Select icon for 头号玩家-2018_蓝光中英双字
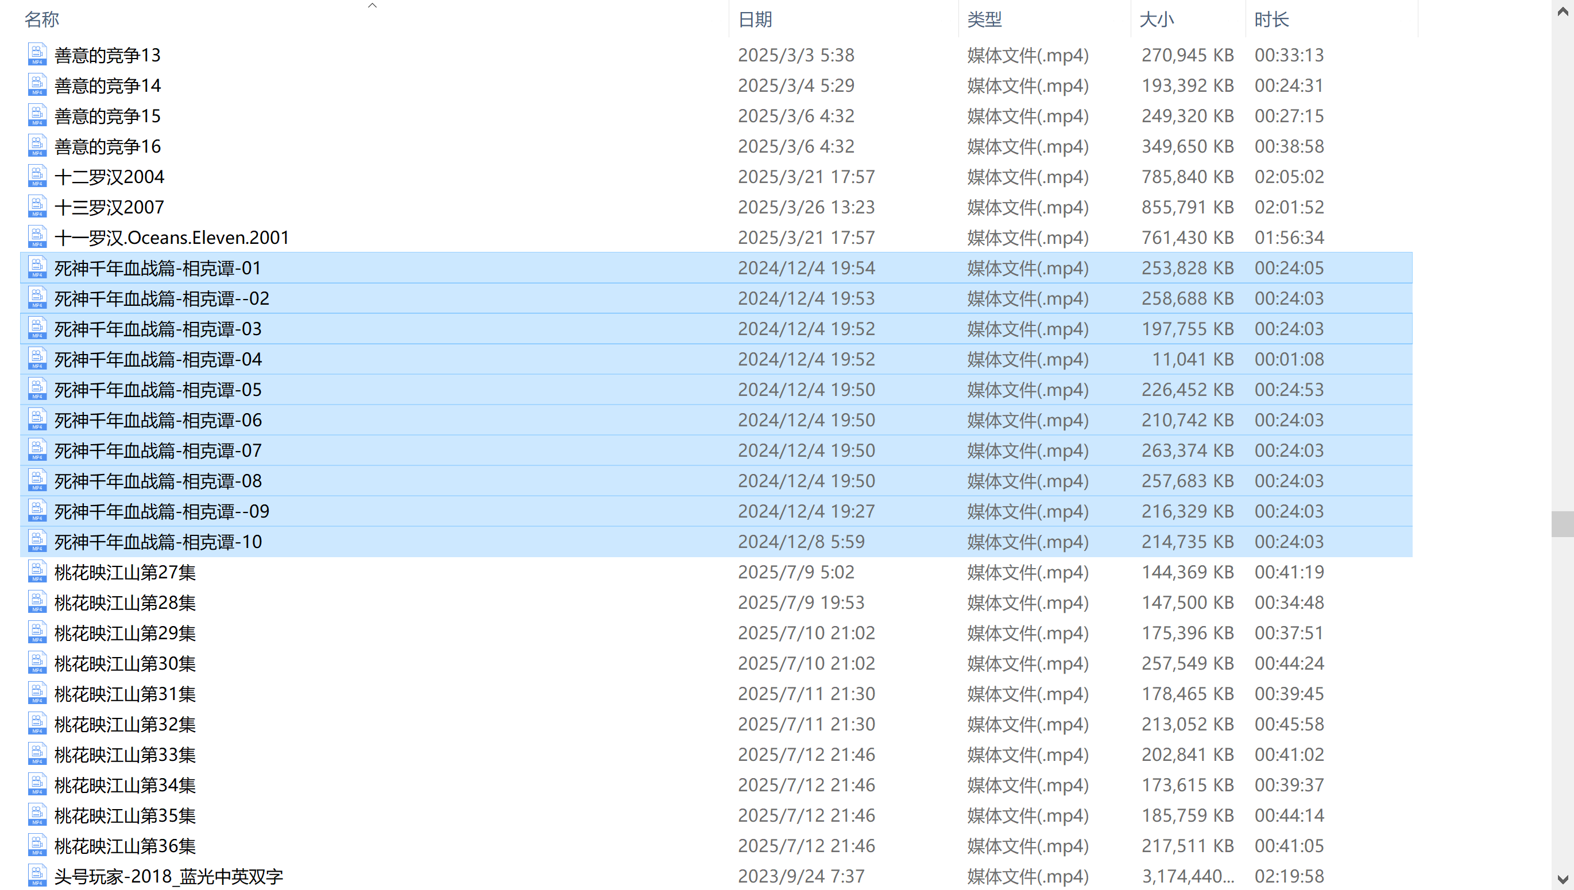The width and height of the screenshot is (1574, 890). (x=37, y=875)
